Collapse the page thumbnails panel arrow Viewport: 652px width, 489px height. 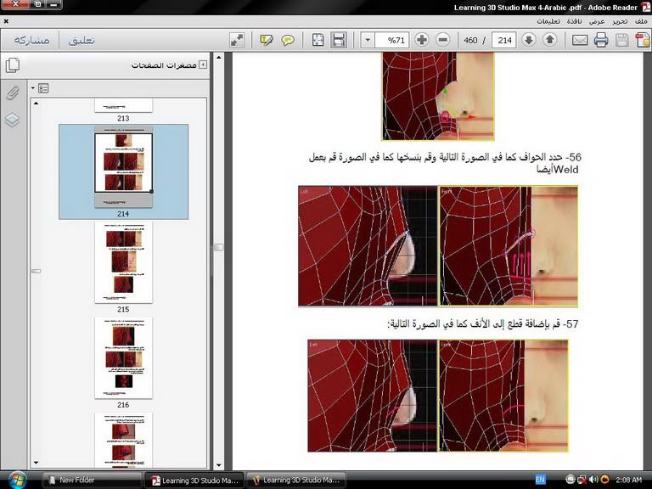click(x=203, y=65)
